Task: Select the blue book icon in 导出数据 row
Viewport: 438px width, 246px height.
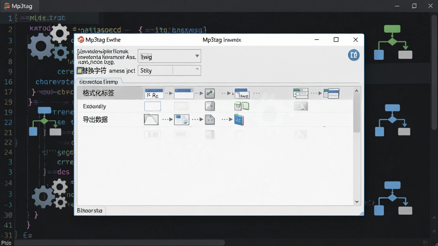Action: coord(239,120)
